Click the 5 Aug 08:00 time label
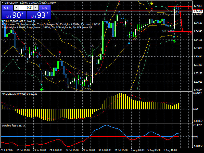 [x=154, y=150]
